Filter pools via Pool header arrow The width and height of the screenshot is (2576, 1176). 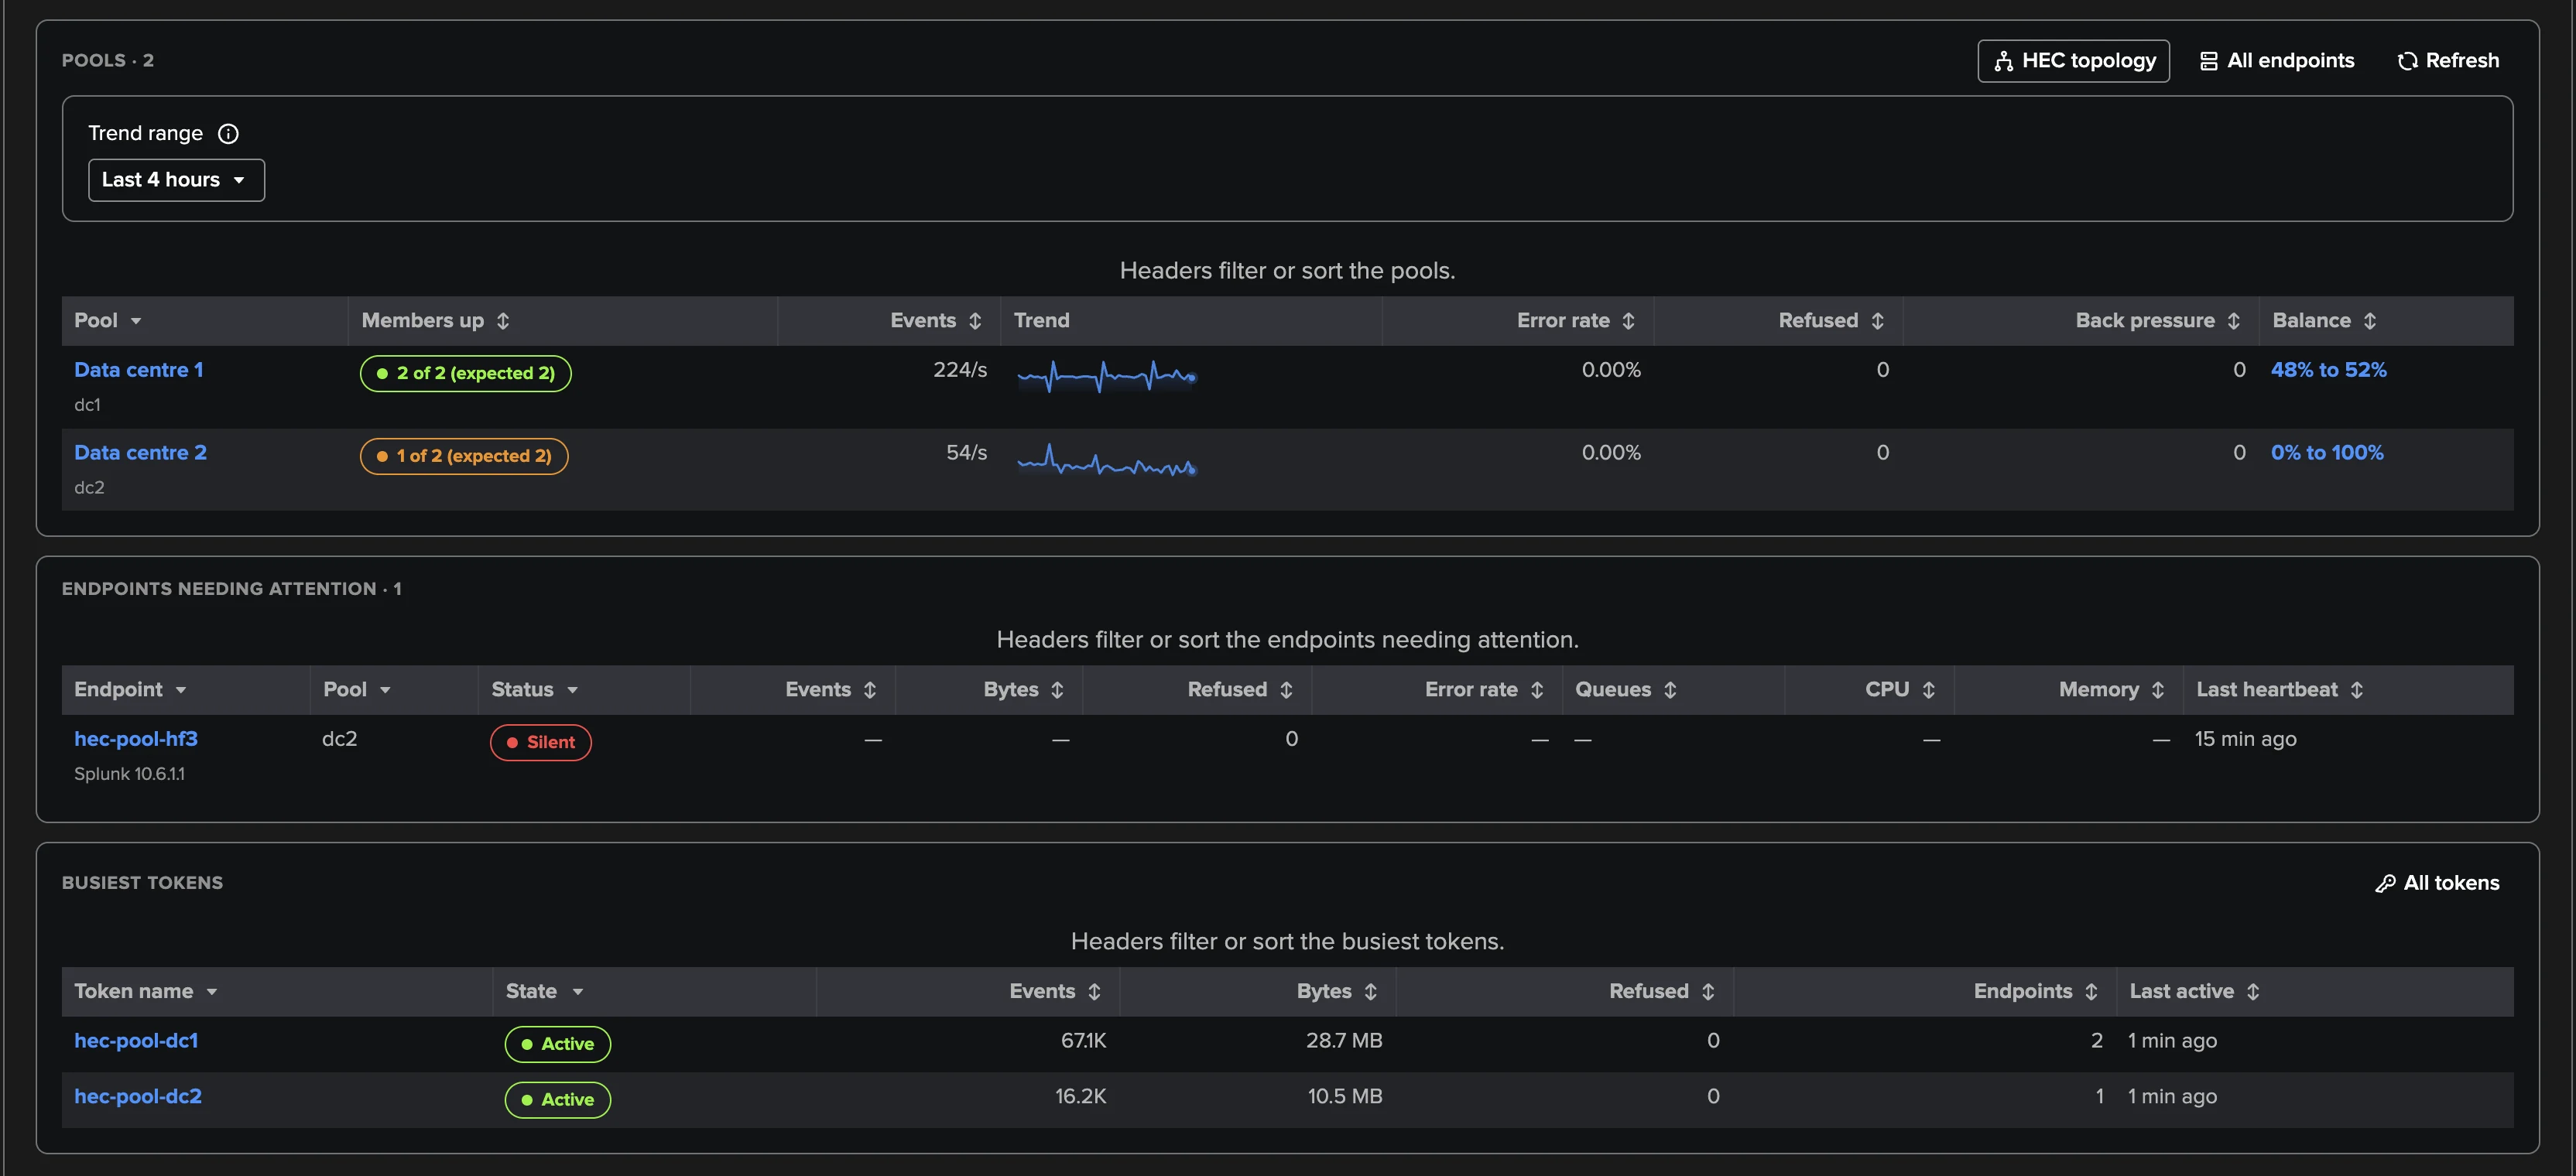click(136, 321)
